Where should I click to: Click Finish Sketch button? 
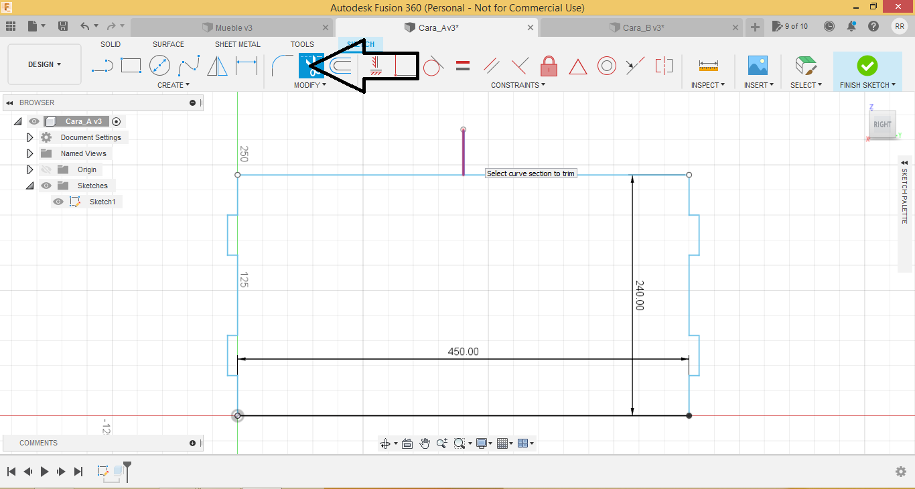(x=867, y=72)
